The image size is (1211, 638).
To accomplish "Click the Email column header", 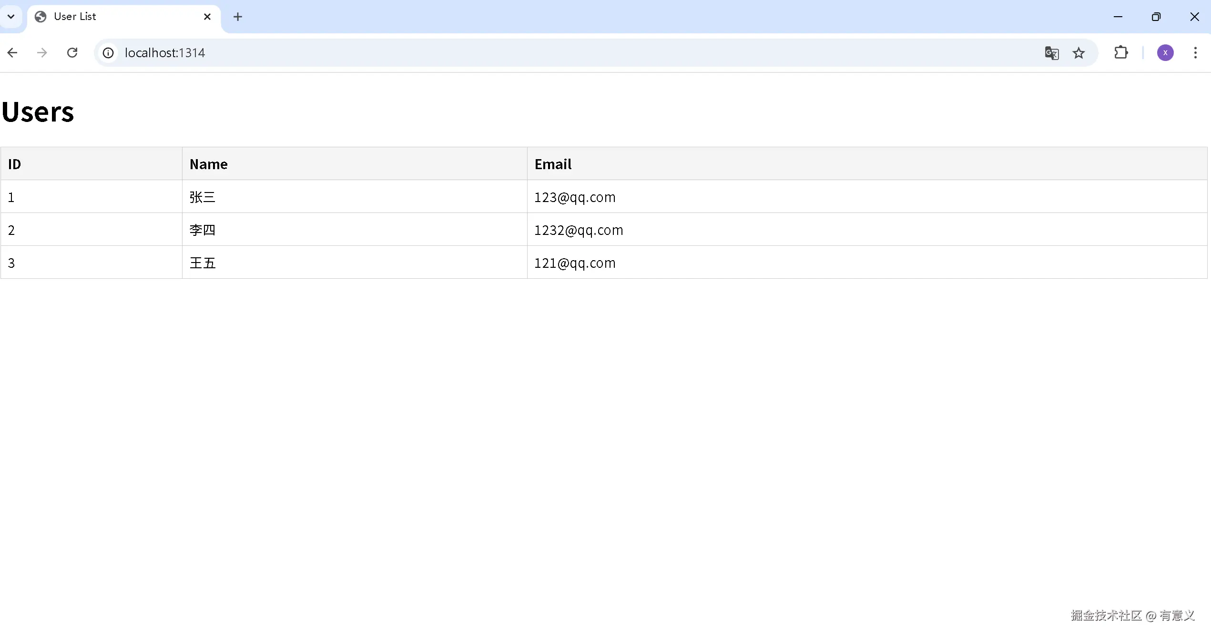I will tap(553, 164).
